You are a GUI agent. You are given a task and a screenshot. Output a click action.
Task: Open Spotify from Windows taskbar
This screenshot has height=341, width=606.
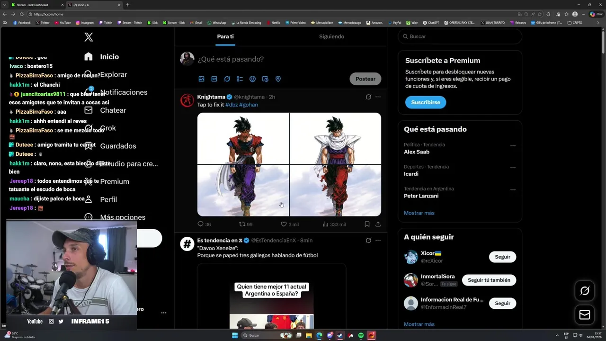[361, 335]
